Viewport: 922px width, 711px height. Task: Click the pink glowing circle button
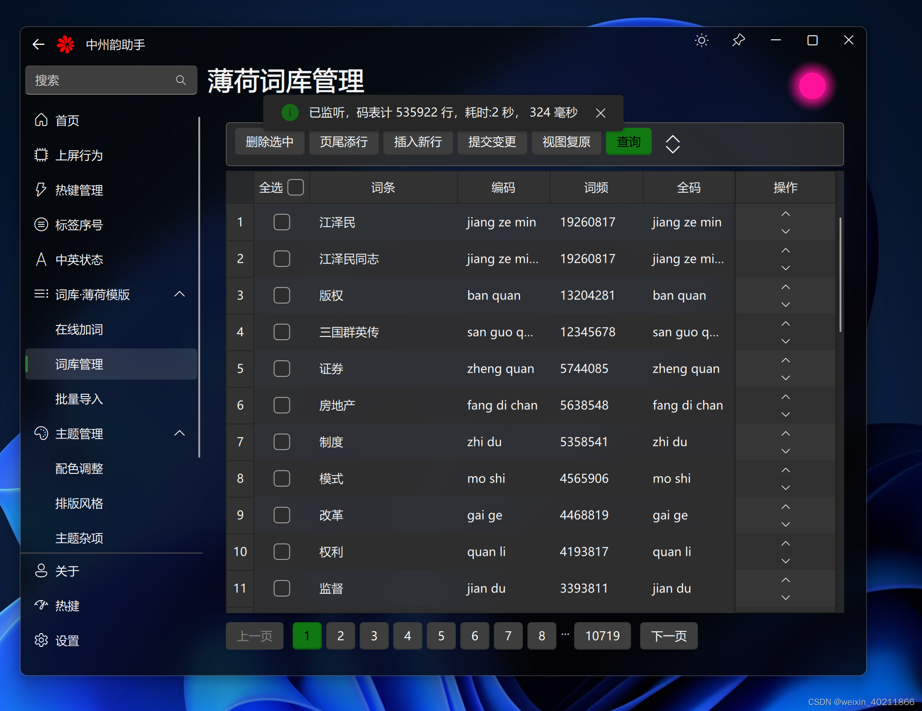(812, 86)
